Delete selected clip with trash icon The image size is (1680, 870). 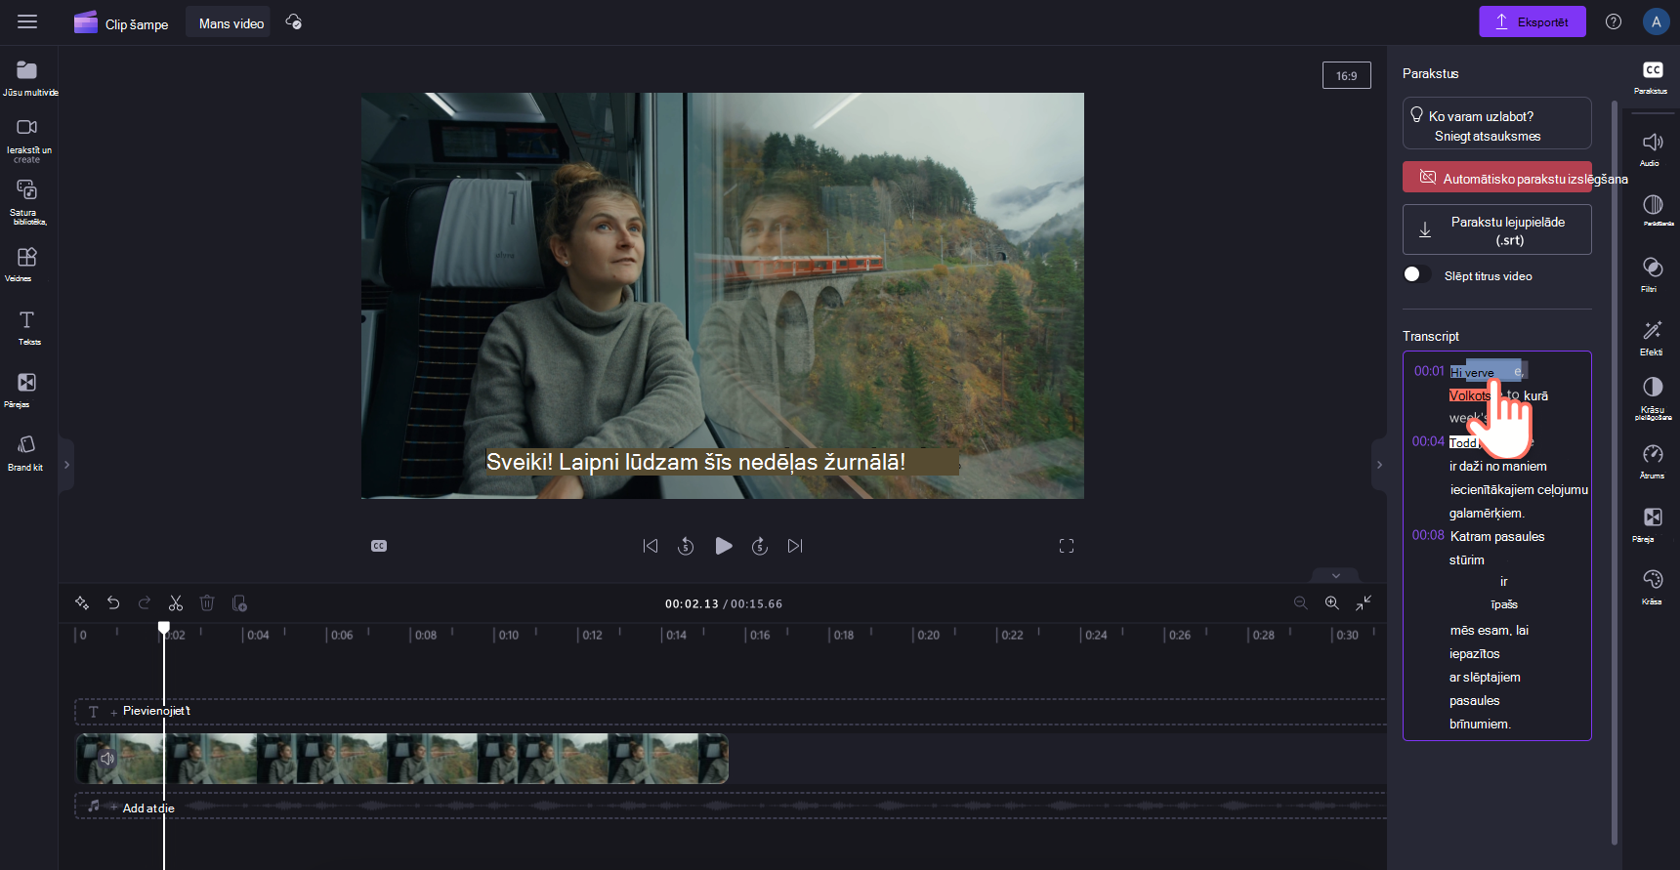click(207, 603)
